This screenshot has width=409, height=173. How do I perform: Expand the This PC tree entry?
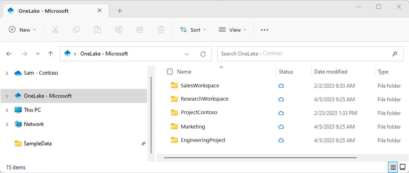click(x=7, y=110)
